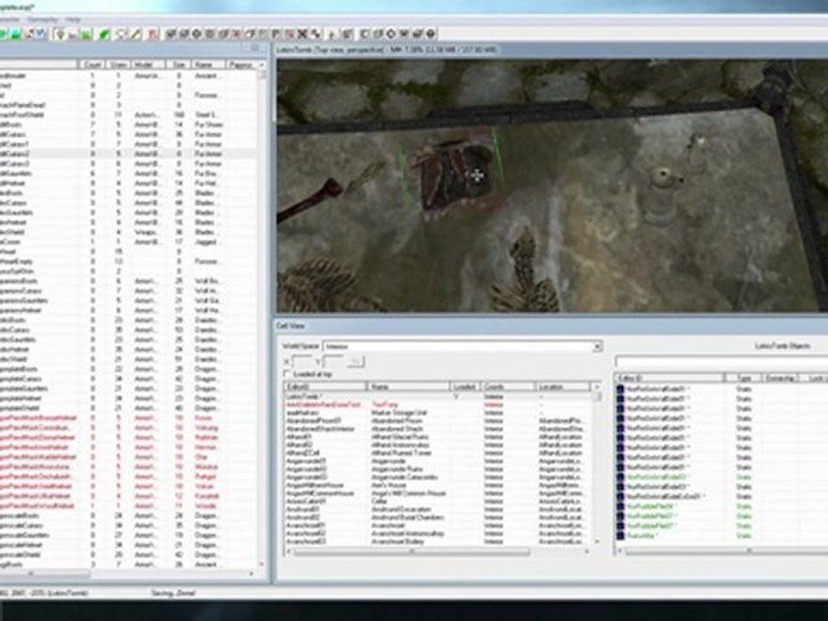The width and height of the screenshot is (828, 621).
Task: Click the Model column header in the Object Window
Action: pos(149,65)
